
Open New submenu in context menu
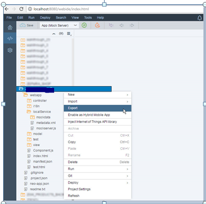pyautogui.click(x=98, y=95)
